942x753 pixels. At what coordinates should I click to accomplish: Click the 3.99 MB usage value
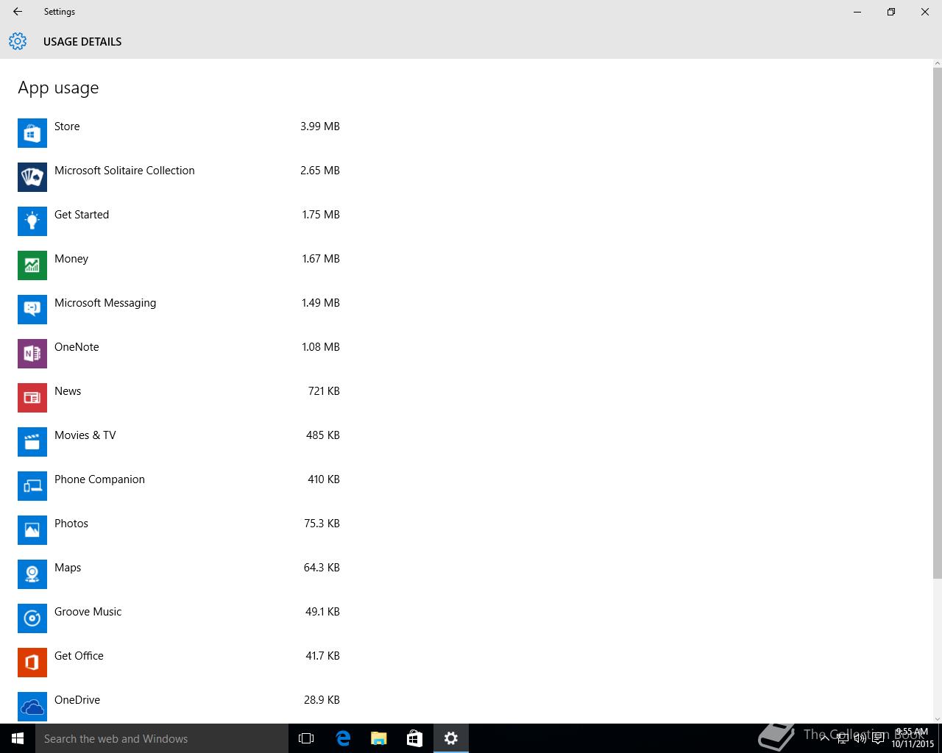point(320,126)
